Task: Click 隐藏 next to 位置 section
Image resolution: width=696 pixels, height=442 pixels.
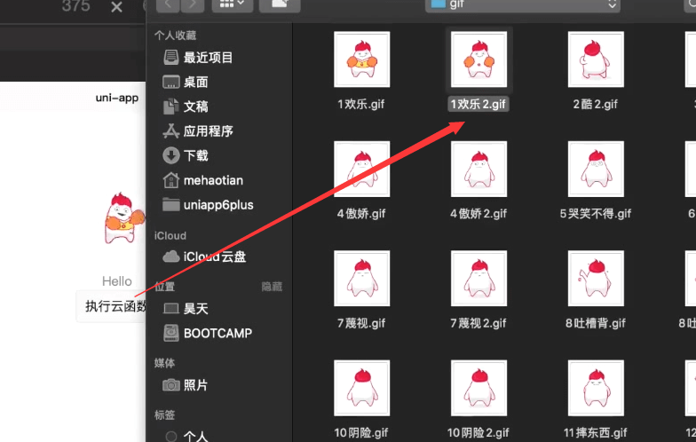Action: pos(272,287)
